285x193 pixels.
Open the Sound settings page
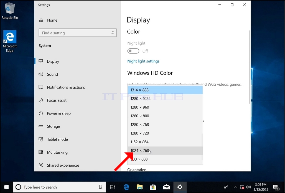point(52,74)
